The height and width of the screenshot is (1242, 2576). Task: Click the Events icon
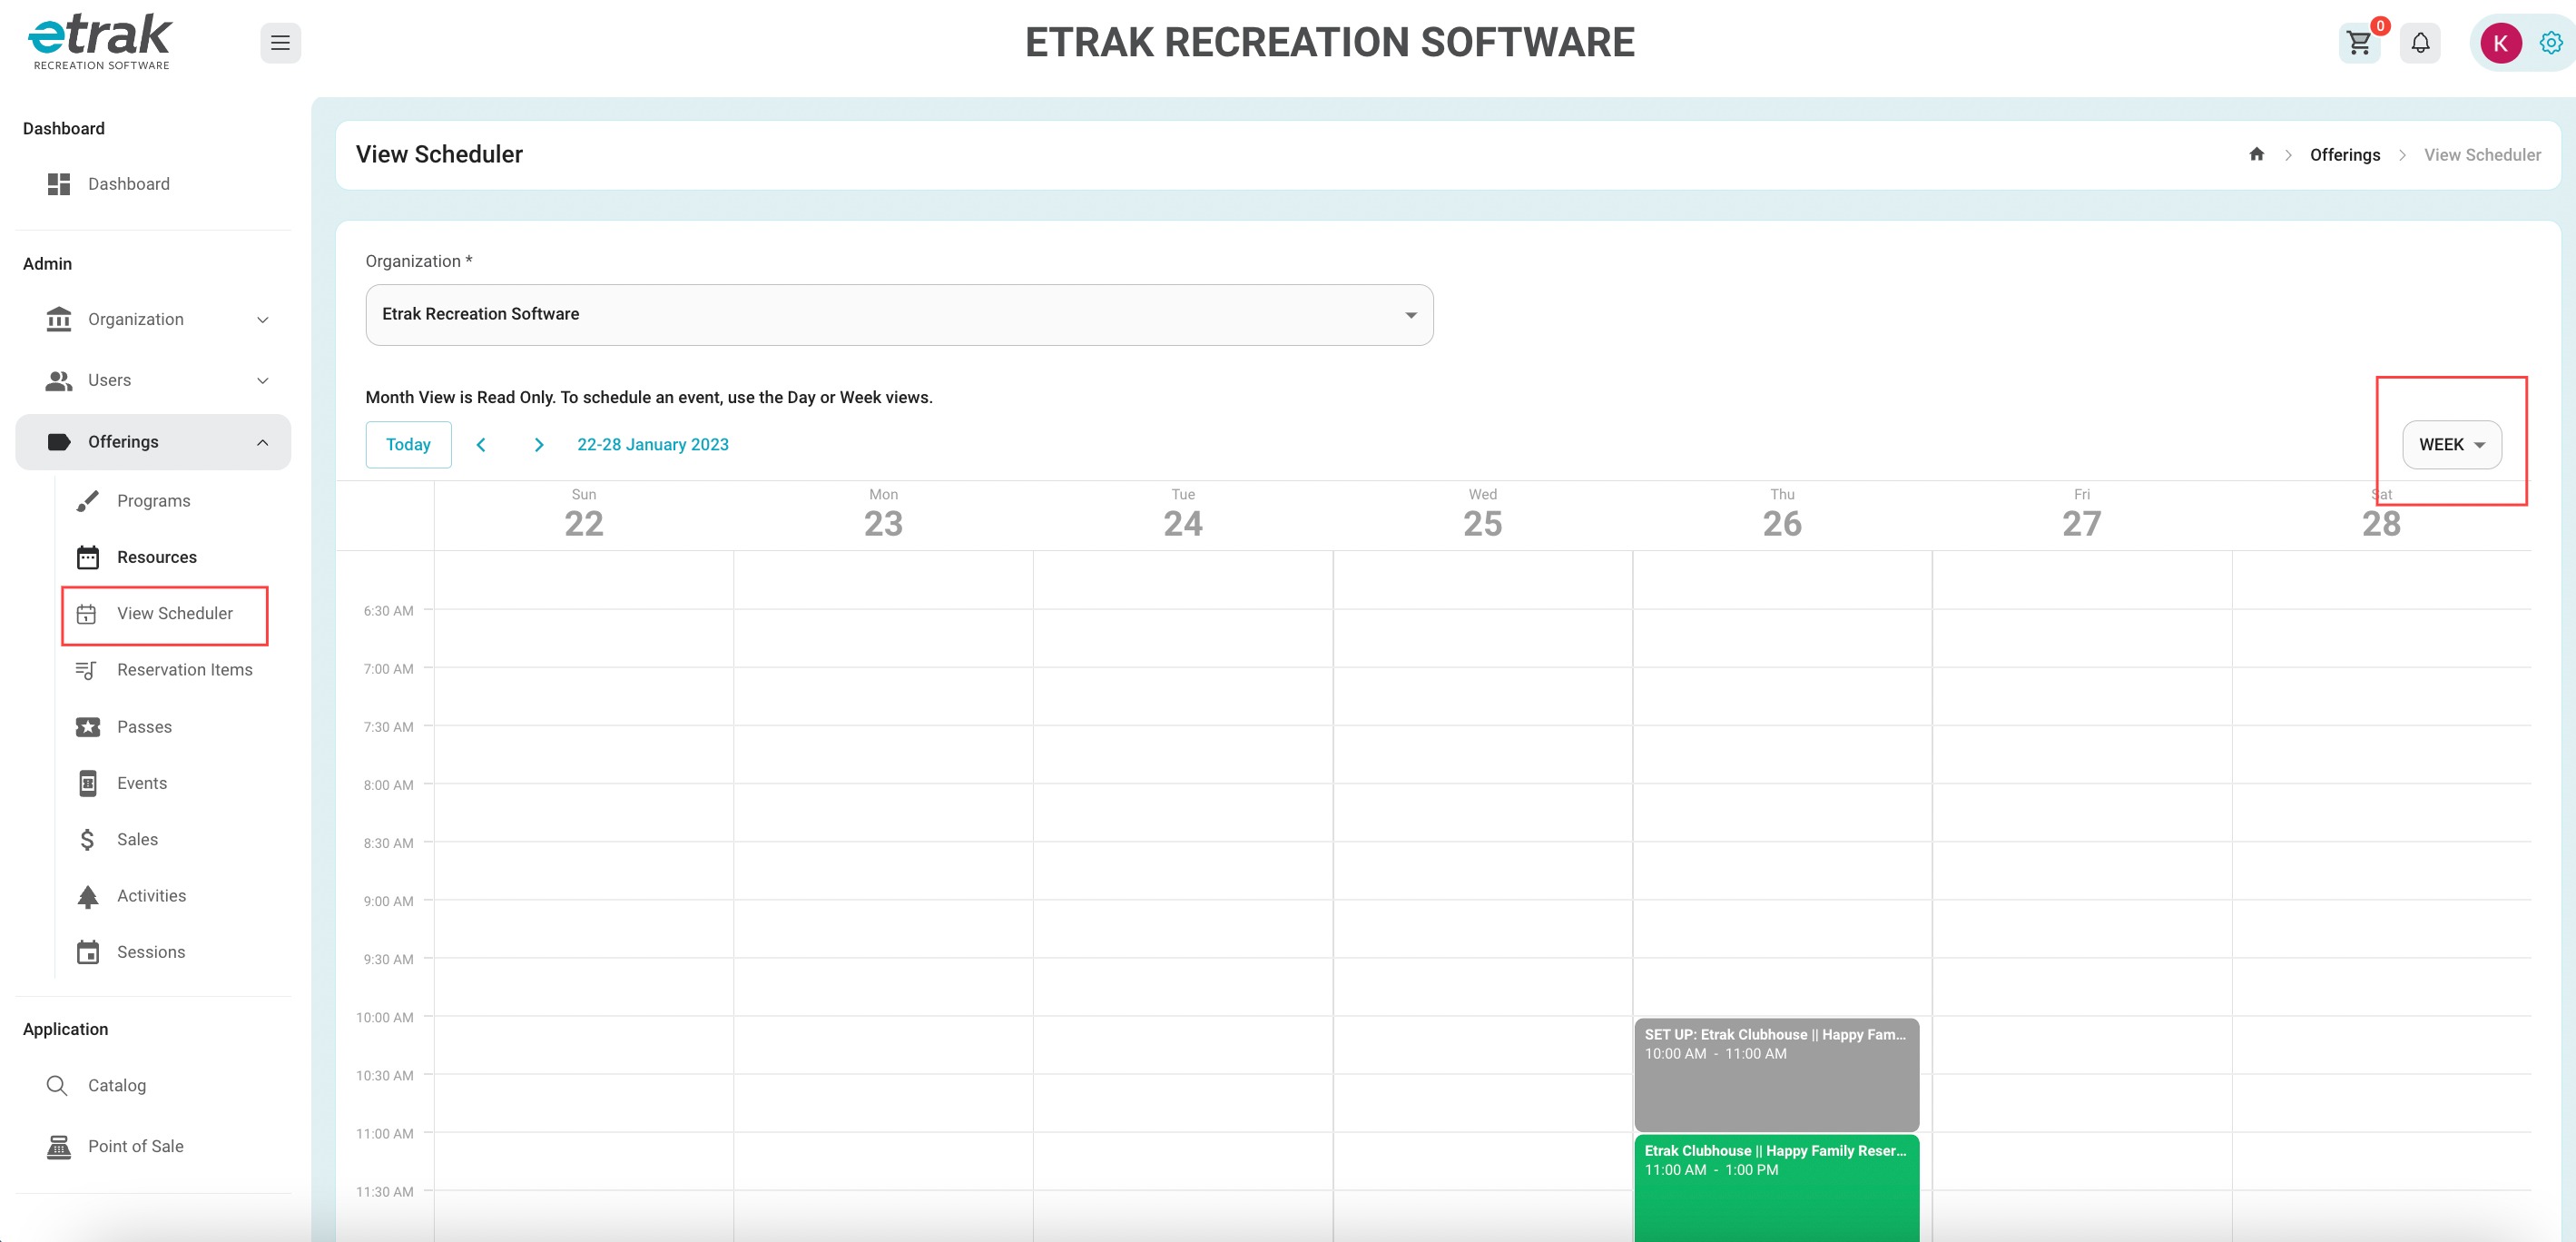click(88, 783)
